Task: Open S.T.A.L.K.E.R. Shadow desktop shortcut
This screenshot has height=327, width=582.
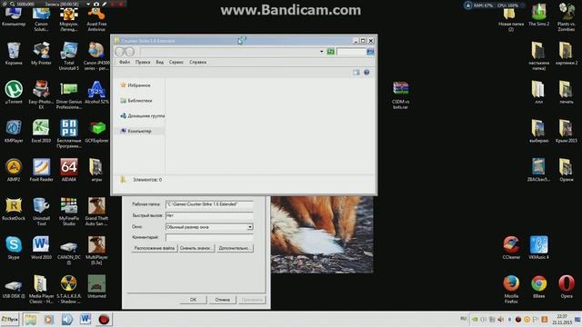Action: [69, 290]
